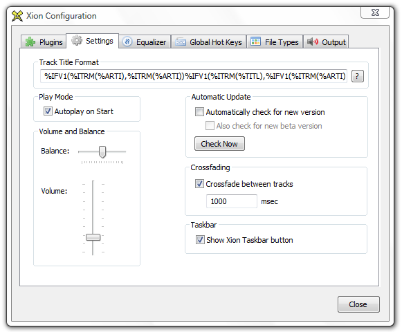The width and height of the screenshot is (402, 332).
Task: Click the blue Equalizer tab icon
Action: point(127,41)
